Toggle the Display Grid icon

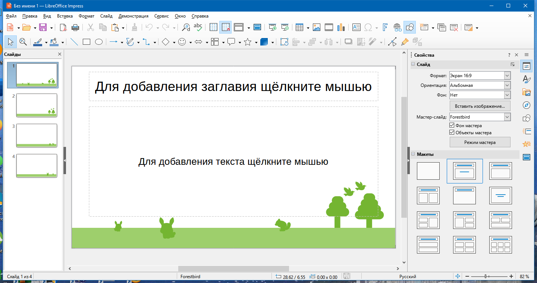pos(213,27)
